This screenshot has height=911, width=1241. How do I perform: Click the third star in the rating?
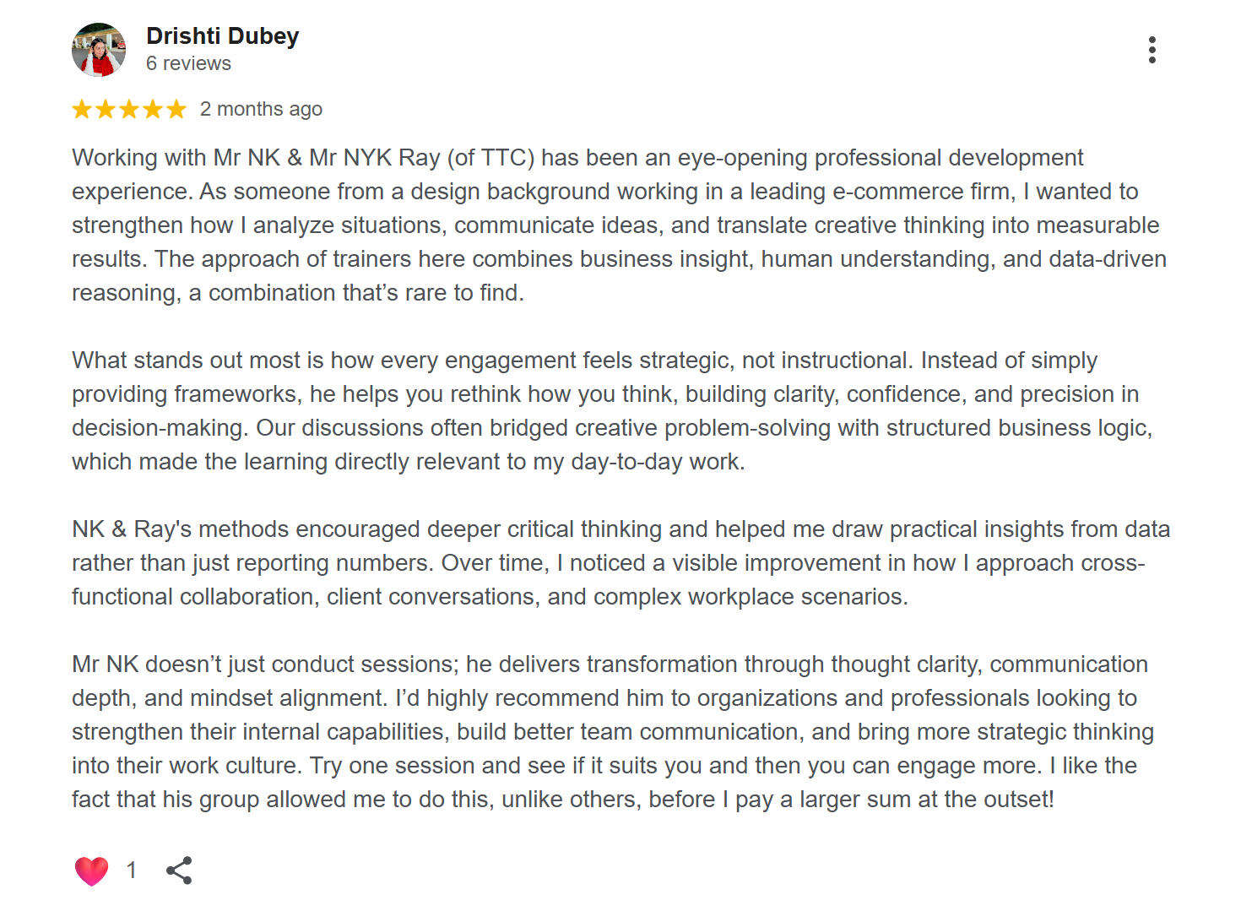(129, 109)
